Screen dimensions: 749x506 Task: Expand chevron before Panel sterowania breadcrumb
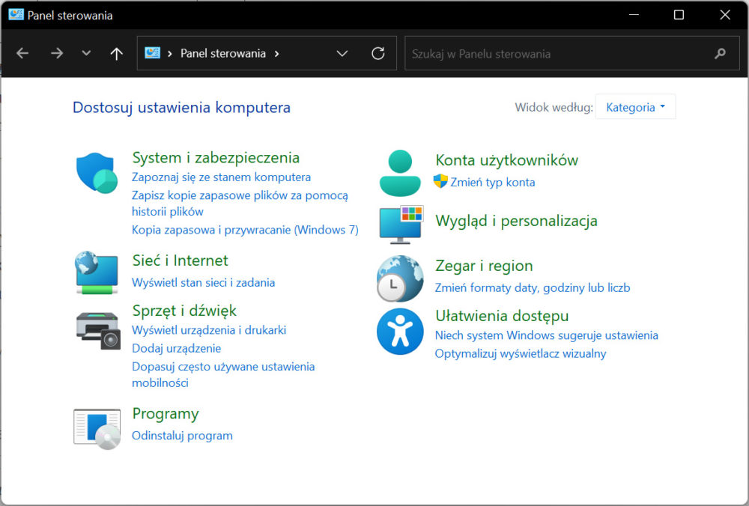169,53
